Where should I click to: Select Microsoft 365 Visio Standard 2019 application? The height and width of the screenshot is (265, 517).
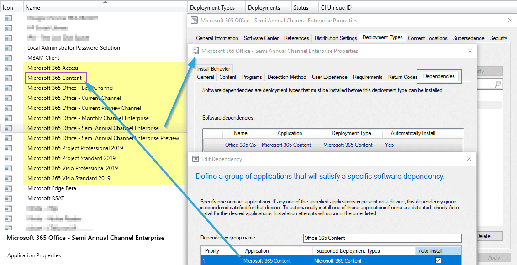tap(69, 178)
